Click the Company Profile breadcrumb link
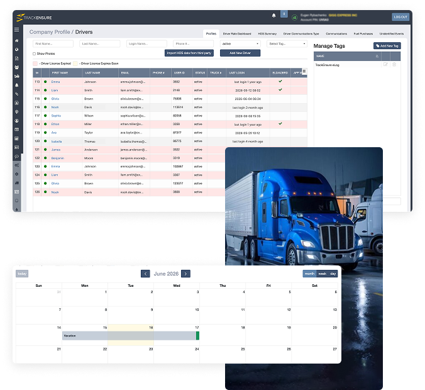 point(50,32)
